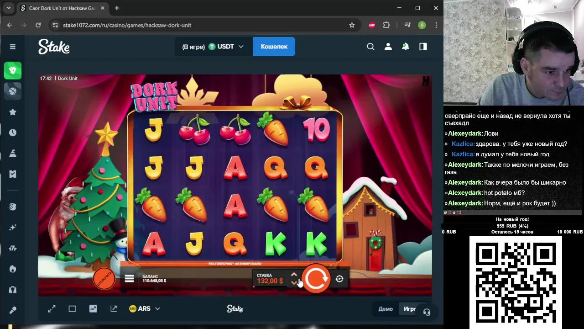Click the 17:42 Dork Unit game title label
The height and width of the screenshot is (329, 584).
[58, 79]
